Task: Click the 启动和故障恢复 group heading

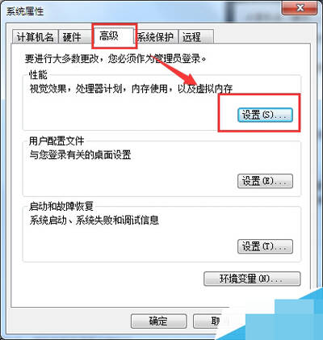Action: (61, 207)
